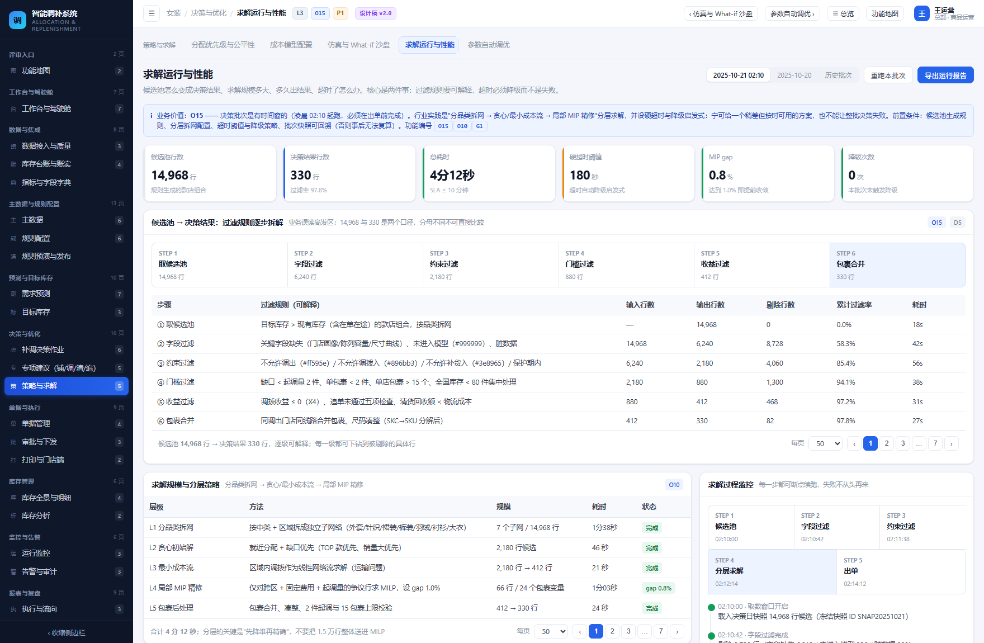Open 仿真与 What-if 沙盘 header button
984x643 pixels.
721,13
